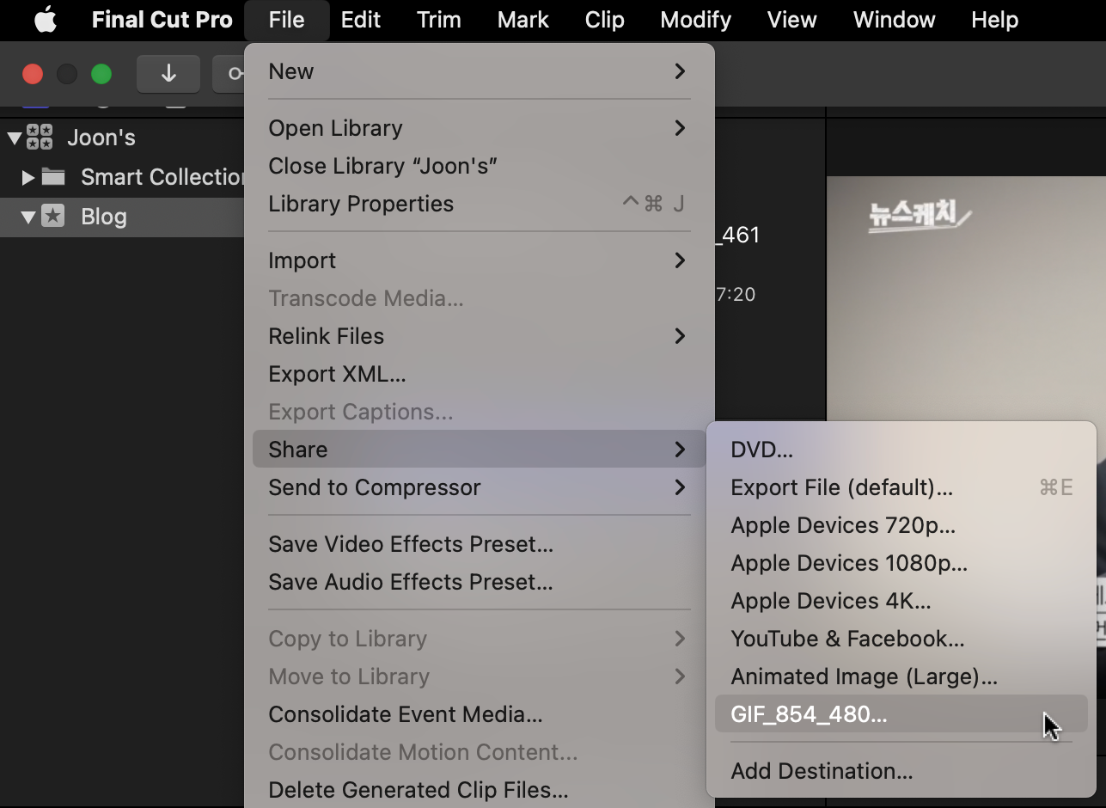Image resolution: width=1106 pixels, height=808 pixels.
Task: Open the Mark menu
Action: [x=522, y=20]
